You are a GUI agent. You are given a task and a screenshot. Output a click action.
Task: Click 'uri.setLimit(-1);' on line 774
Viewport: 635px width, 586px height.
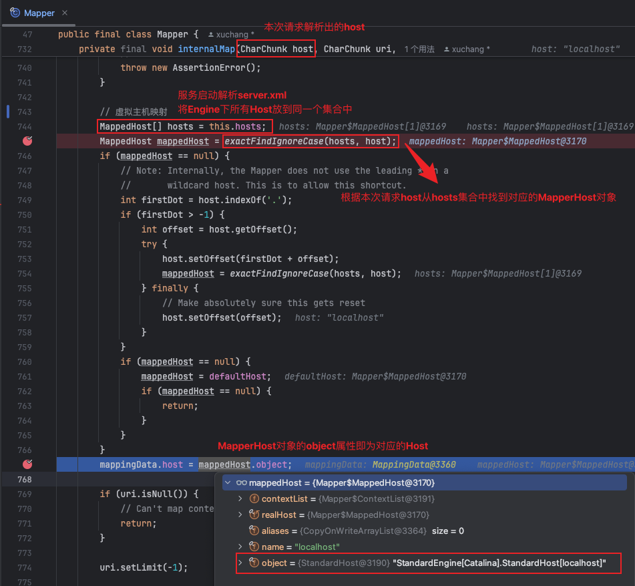pos(144,567)
